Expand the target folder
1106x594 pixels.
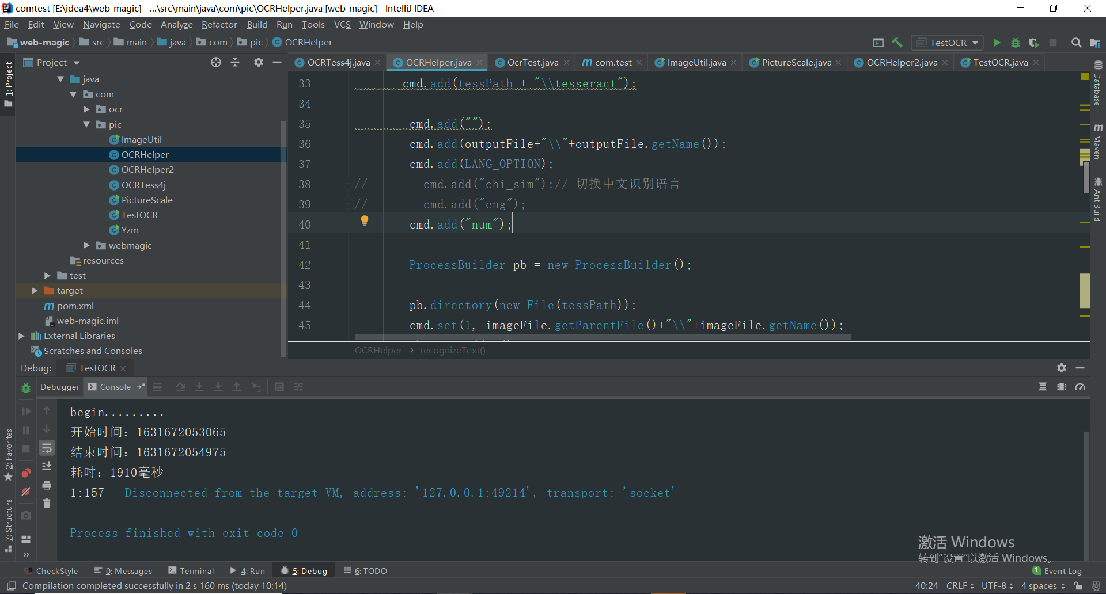(35, 291)
